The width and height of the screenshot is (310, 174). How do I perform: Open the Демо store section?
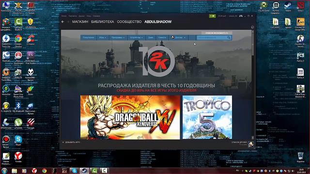point(151,38)
